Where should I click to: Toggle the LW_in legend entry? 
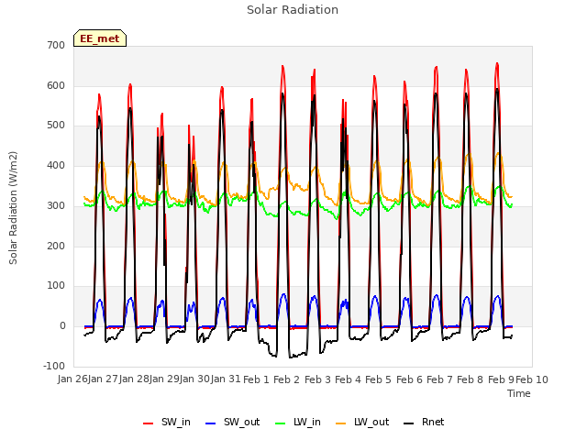pos(298,422)
